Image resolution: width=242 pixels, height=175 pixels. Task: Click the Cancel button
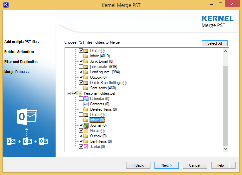click(x=195, y=165)
